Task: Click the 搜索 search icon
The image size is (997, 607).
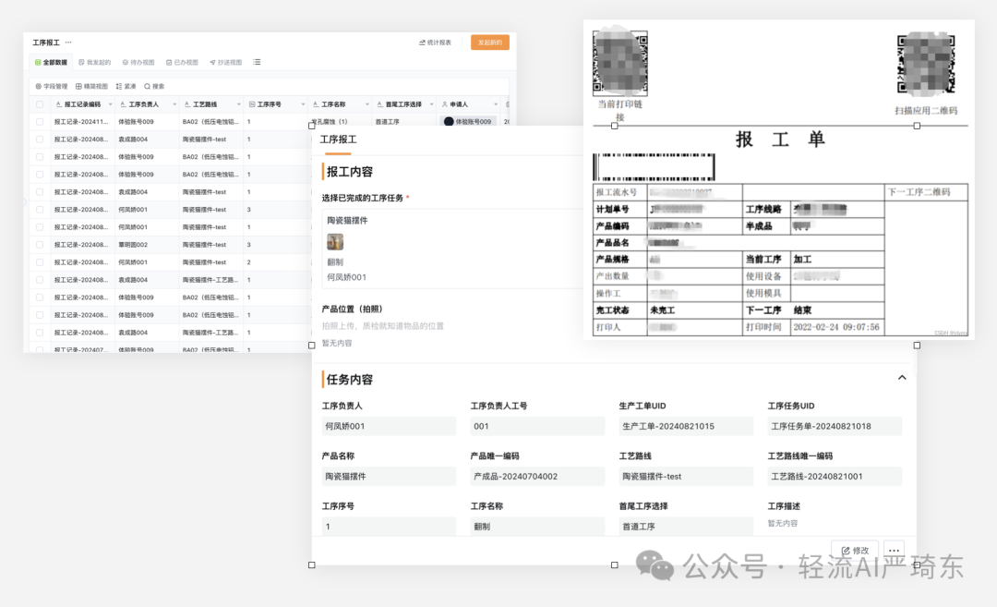Action: 146,86
